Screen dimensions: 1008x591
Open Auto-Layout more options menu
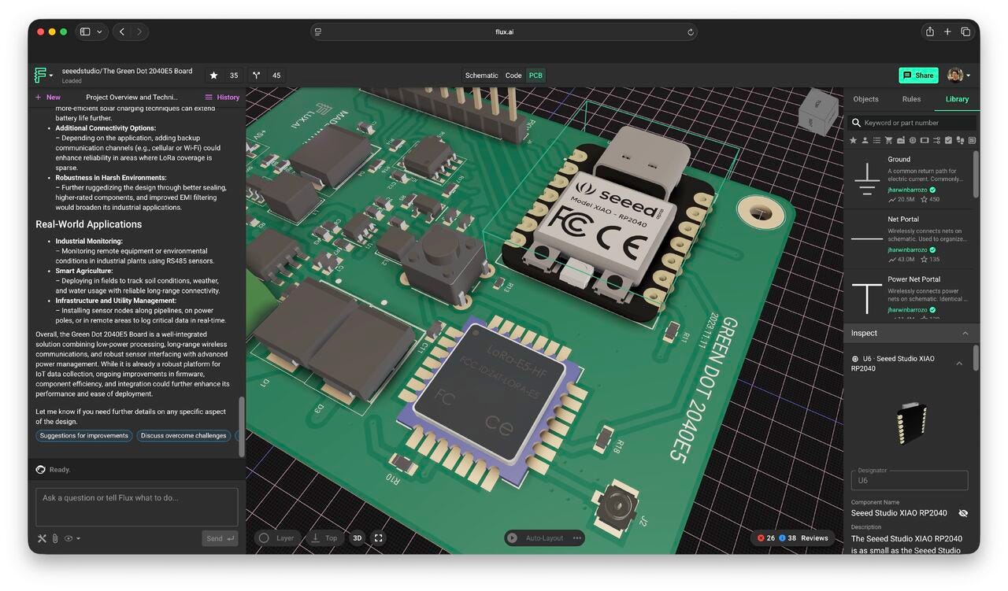tap(577, 538)
